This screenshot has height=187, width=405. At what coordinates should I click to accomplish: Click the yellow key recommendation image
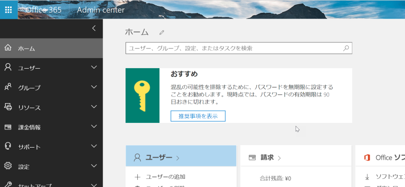[142, 96]
